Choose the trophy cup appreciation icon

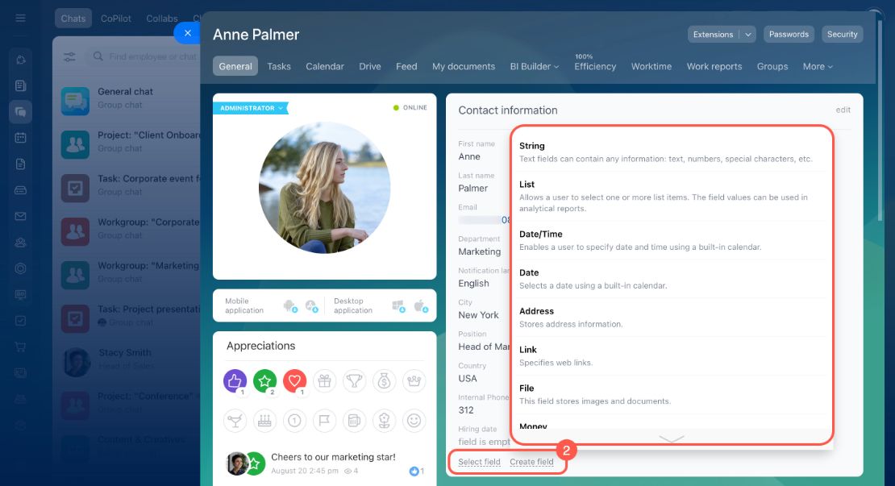click(x=355, y=381)
